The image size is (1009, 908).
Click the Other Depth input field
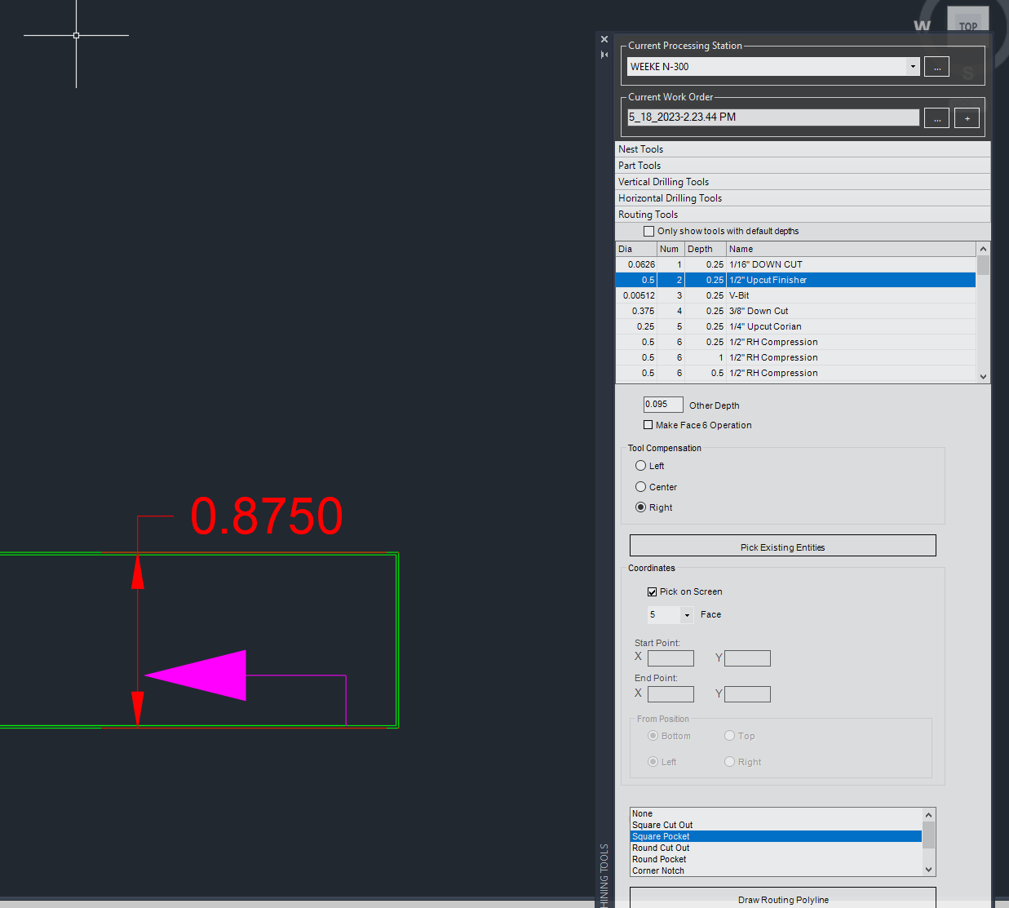pos(663,405)
